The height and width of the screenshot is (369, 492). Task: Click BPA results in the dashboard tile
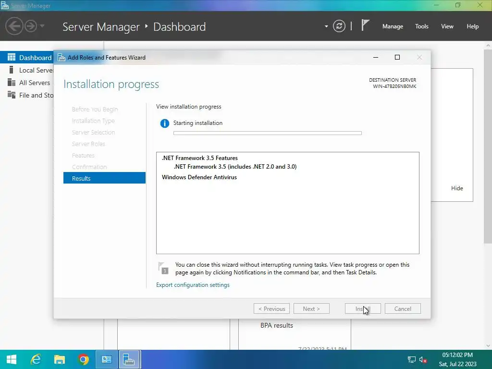pos(276,325)
